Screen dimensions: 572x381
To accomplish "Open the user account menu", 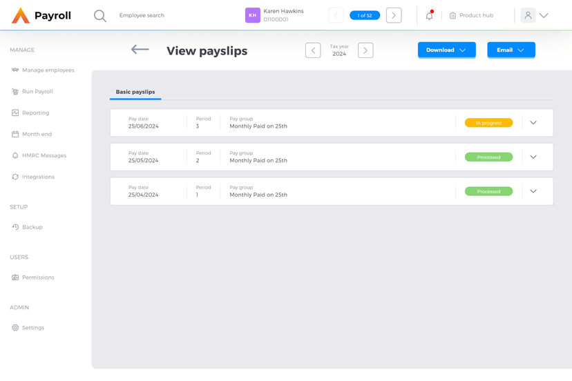I will pyautogui.click(x=535, y=15).
